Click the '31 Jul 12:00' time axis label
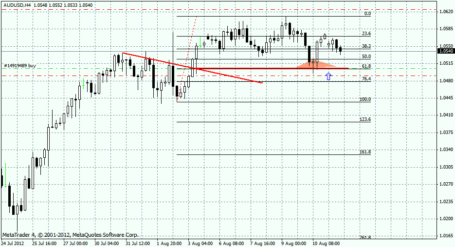The width and height of the screenshot is (455, 247). tap(138, 243)
